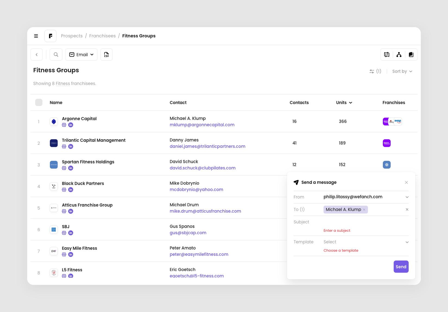Image resolution: width=448 pixels, height=312 pixels.
Task: Open Easy Mile Fitness LinkedIn icon
Action: pos(71,255)
